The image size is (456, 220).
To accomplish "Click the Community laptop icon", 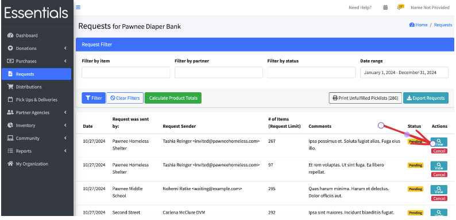I will 10,138.
